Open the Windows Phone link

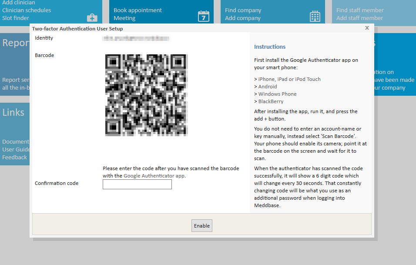click(277, 94)
